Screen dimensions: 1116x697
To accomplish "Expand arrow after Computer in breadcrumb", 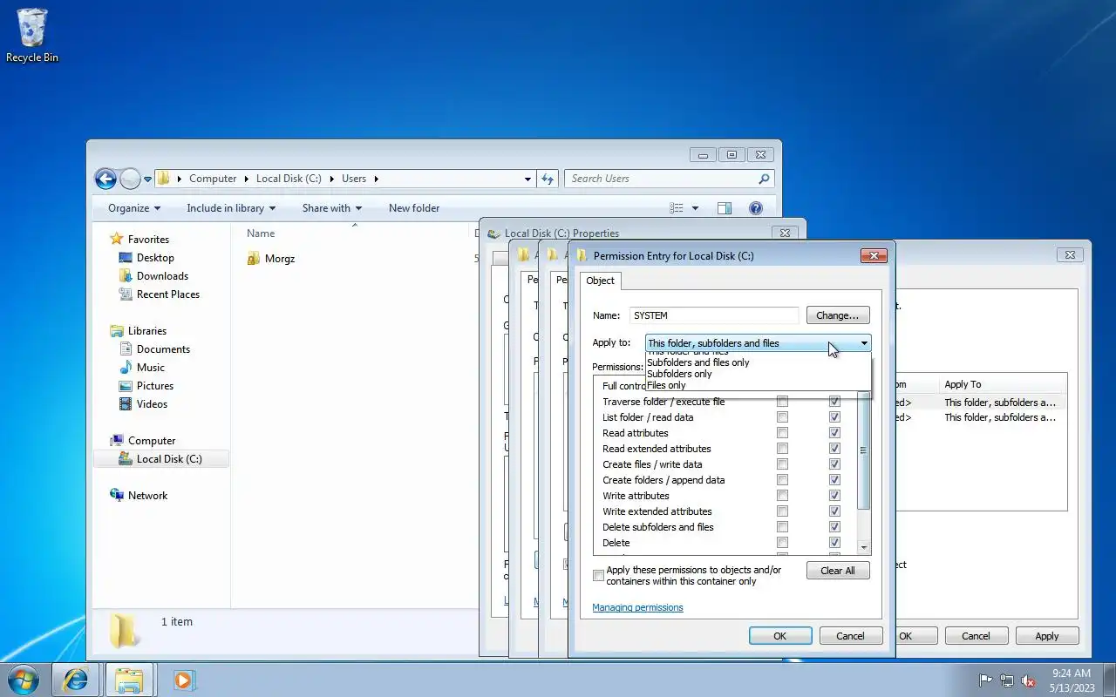I will pos(246,179).
